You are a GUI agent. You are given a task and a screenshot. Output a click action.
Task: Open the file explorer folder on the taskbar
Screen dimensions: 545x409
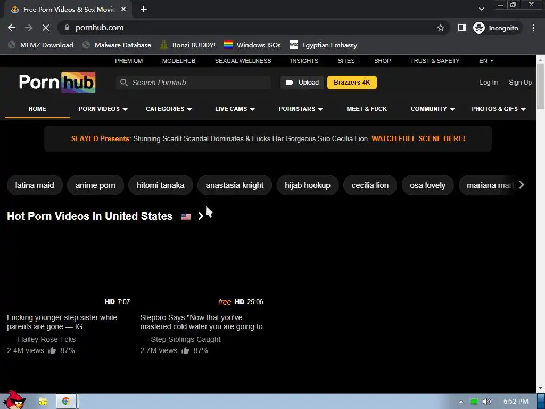pyautogui.click(x=43, y=402)
